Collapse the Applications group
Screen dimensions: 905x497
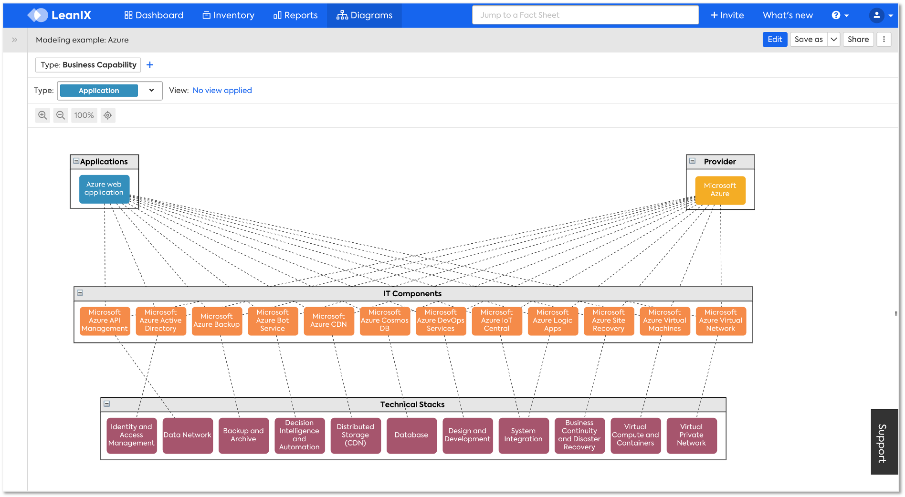(x=76, y=161)
